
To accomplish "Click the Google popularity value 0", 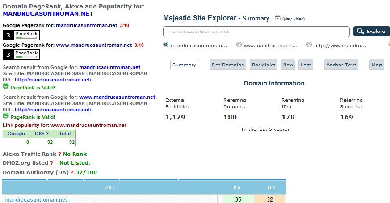I will click(28, 142).
